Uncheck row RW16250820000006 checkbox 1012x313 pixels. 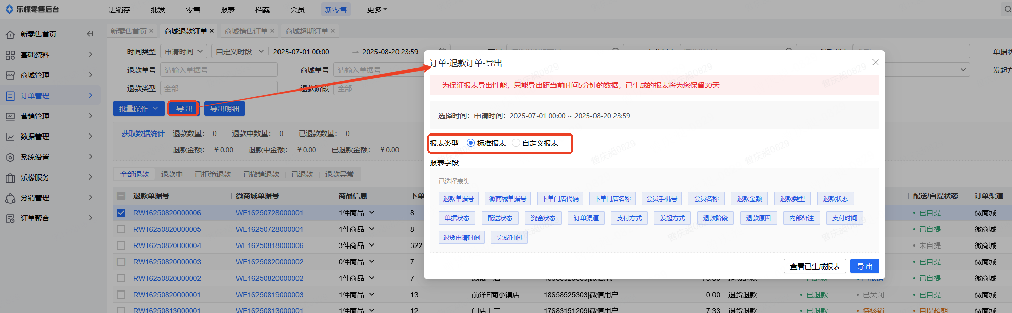point(121,213)
